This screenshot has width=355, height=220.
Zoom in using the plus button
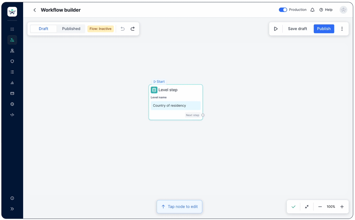(x=342, y=207)
